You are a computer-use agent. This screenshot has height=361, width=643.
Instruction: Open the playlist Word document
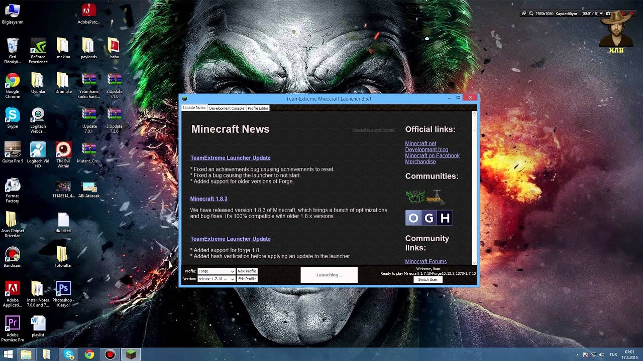(38, 326)
